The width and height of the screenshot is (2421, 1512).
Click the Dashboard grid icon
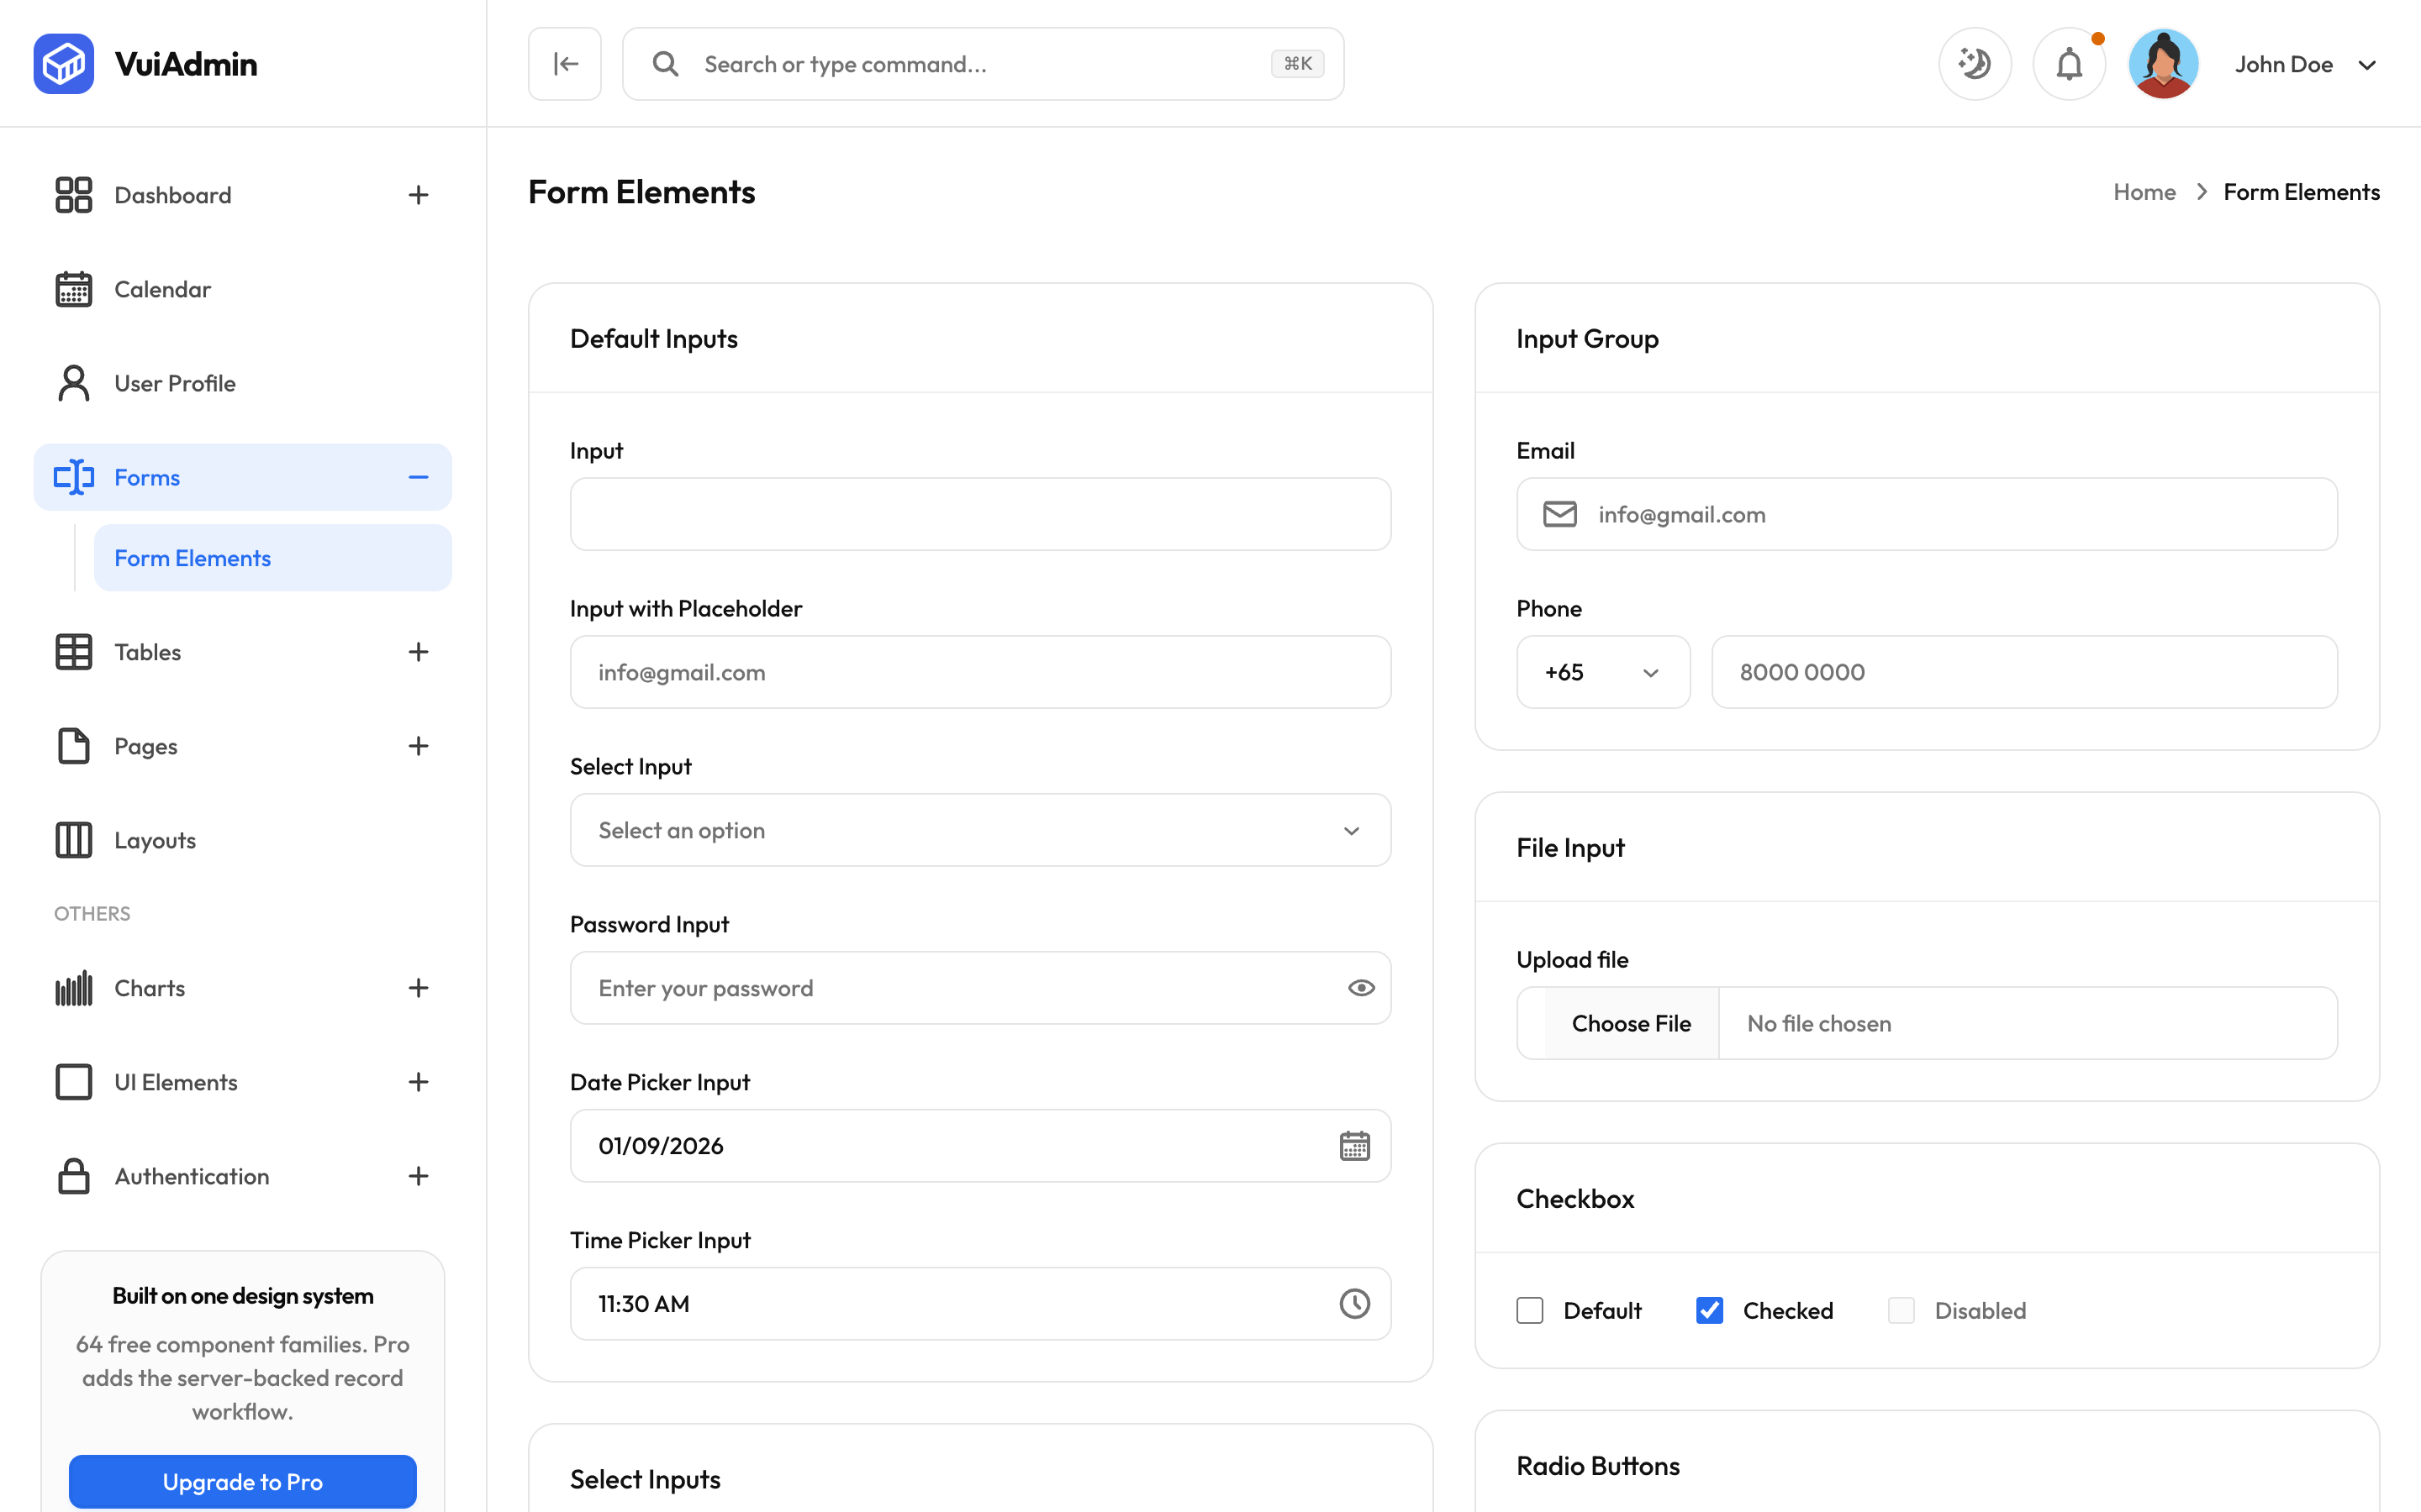73,195
